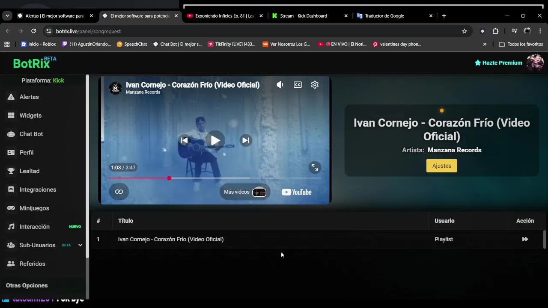The width and height of the screenshot is (548, 308).
Task: Open the Inicio - Roblox bookmark
Action: 38,44
